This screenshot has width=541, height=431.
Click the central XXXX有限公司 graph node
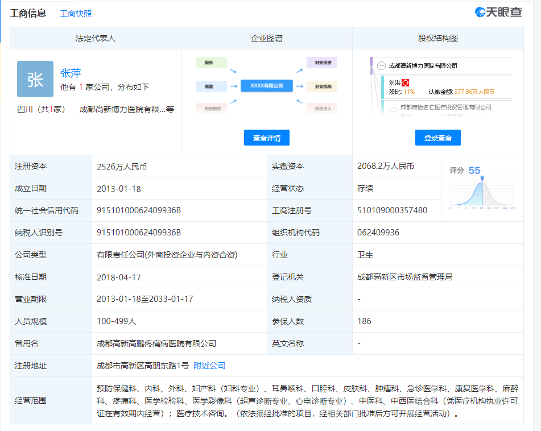pyautogui.click(x=267, y=86)
